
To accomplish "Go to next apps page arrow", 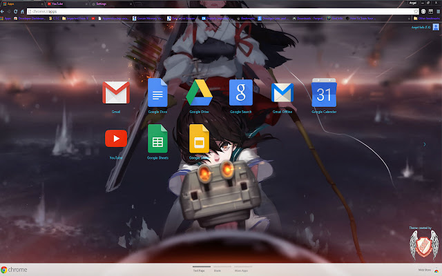I will [x=425, y=144].
